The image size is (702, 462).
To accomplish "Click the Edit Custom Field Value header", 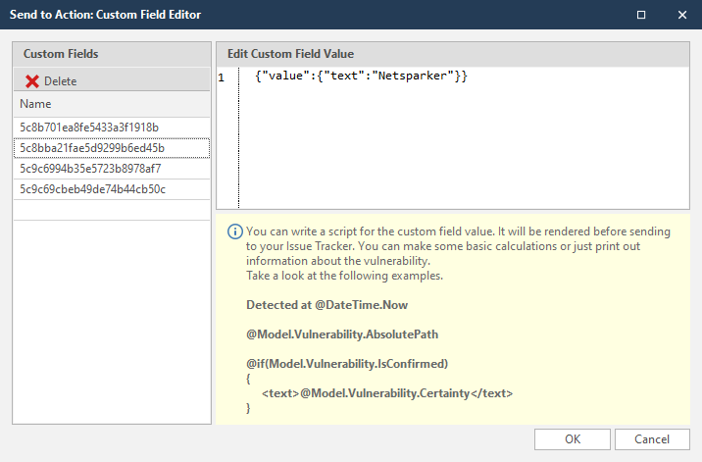I will tap(290, 54).
